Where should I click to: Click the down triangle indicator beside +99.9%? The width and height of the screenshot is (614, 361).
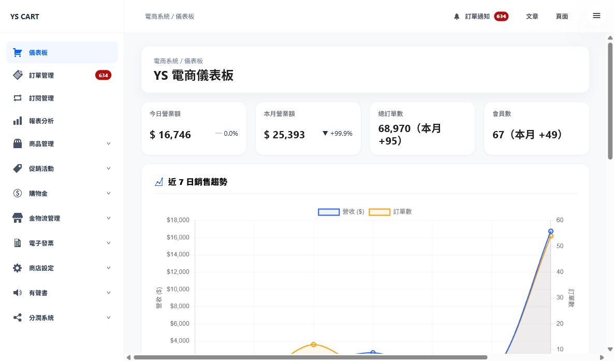(325, 133)
